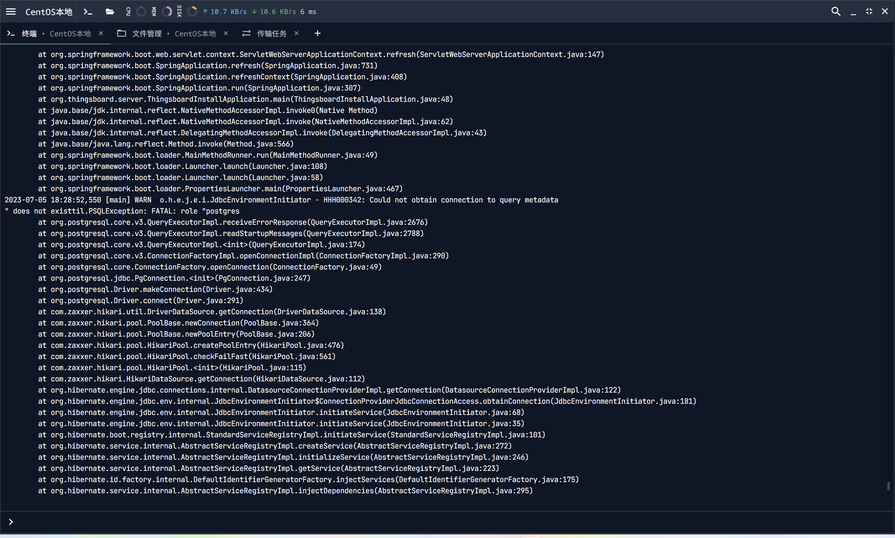Click the upload speed arrow indicator
895x538 pixels.
(x=206, y=11)
